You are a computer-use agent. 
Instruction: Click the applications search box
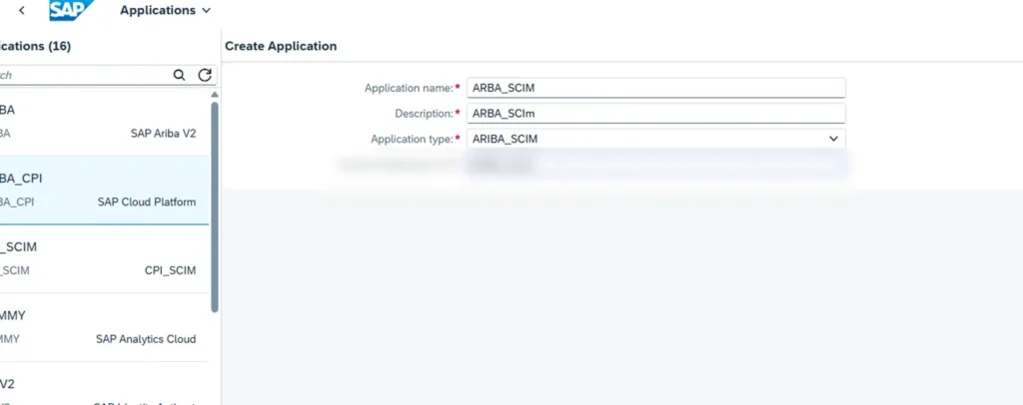point(85,75)
